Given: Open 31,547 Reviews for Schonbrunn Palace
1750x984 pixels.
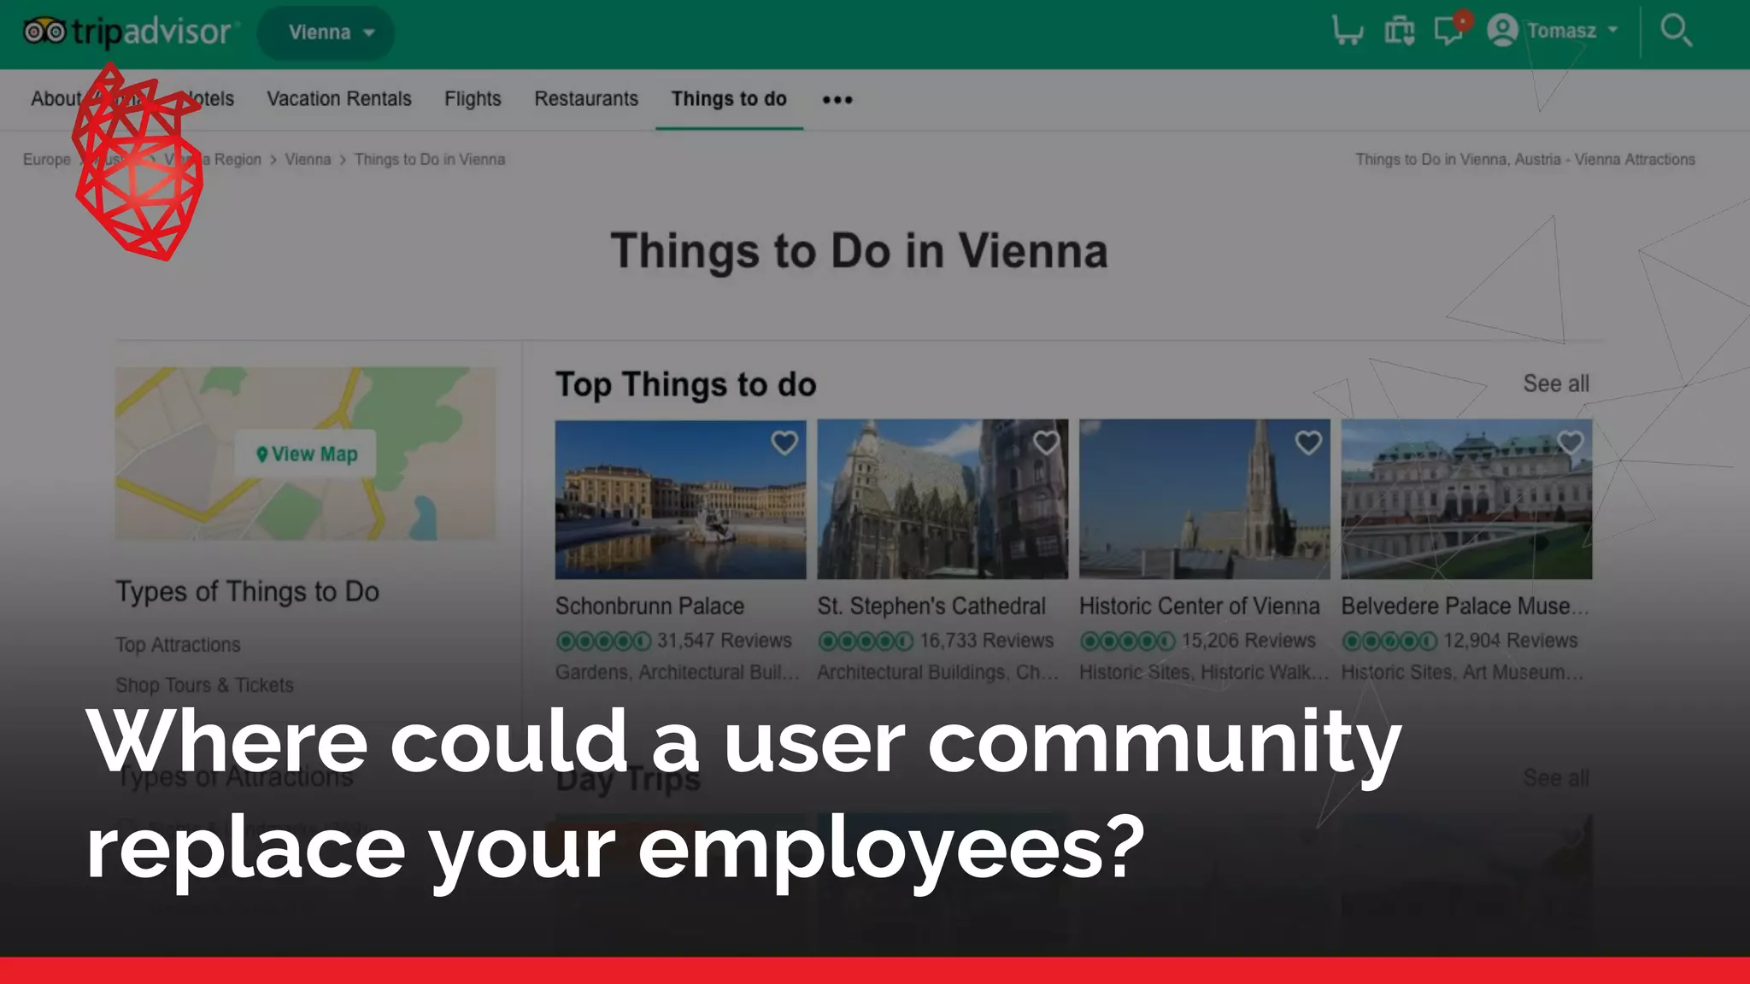Looking at the screenshot, I should point(724,641).
